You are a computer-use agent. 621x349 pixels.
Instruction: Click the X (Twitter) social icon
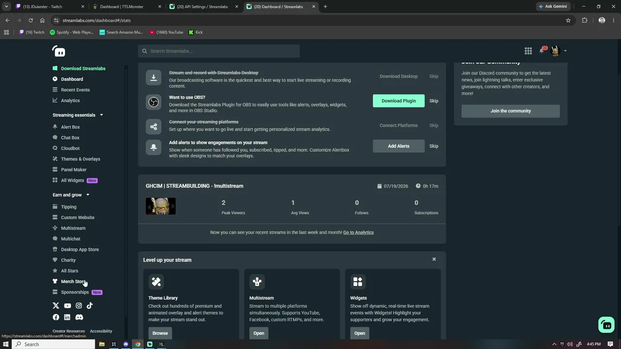(x=56, y=306)
